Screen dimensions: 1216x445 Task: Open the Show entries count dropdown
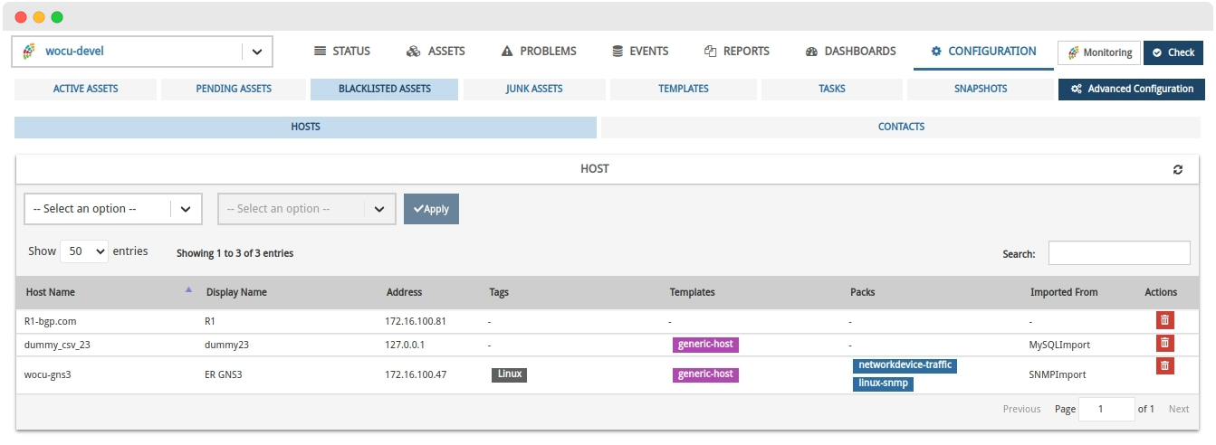pos(84,251)
